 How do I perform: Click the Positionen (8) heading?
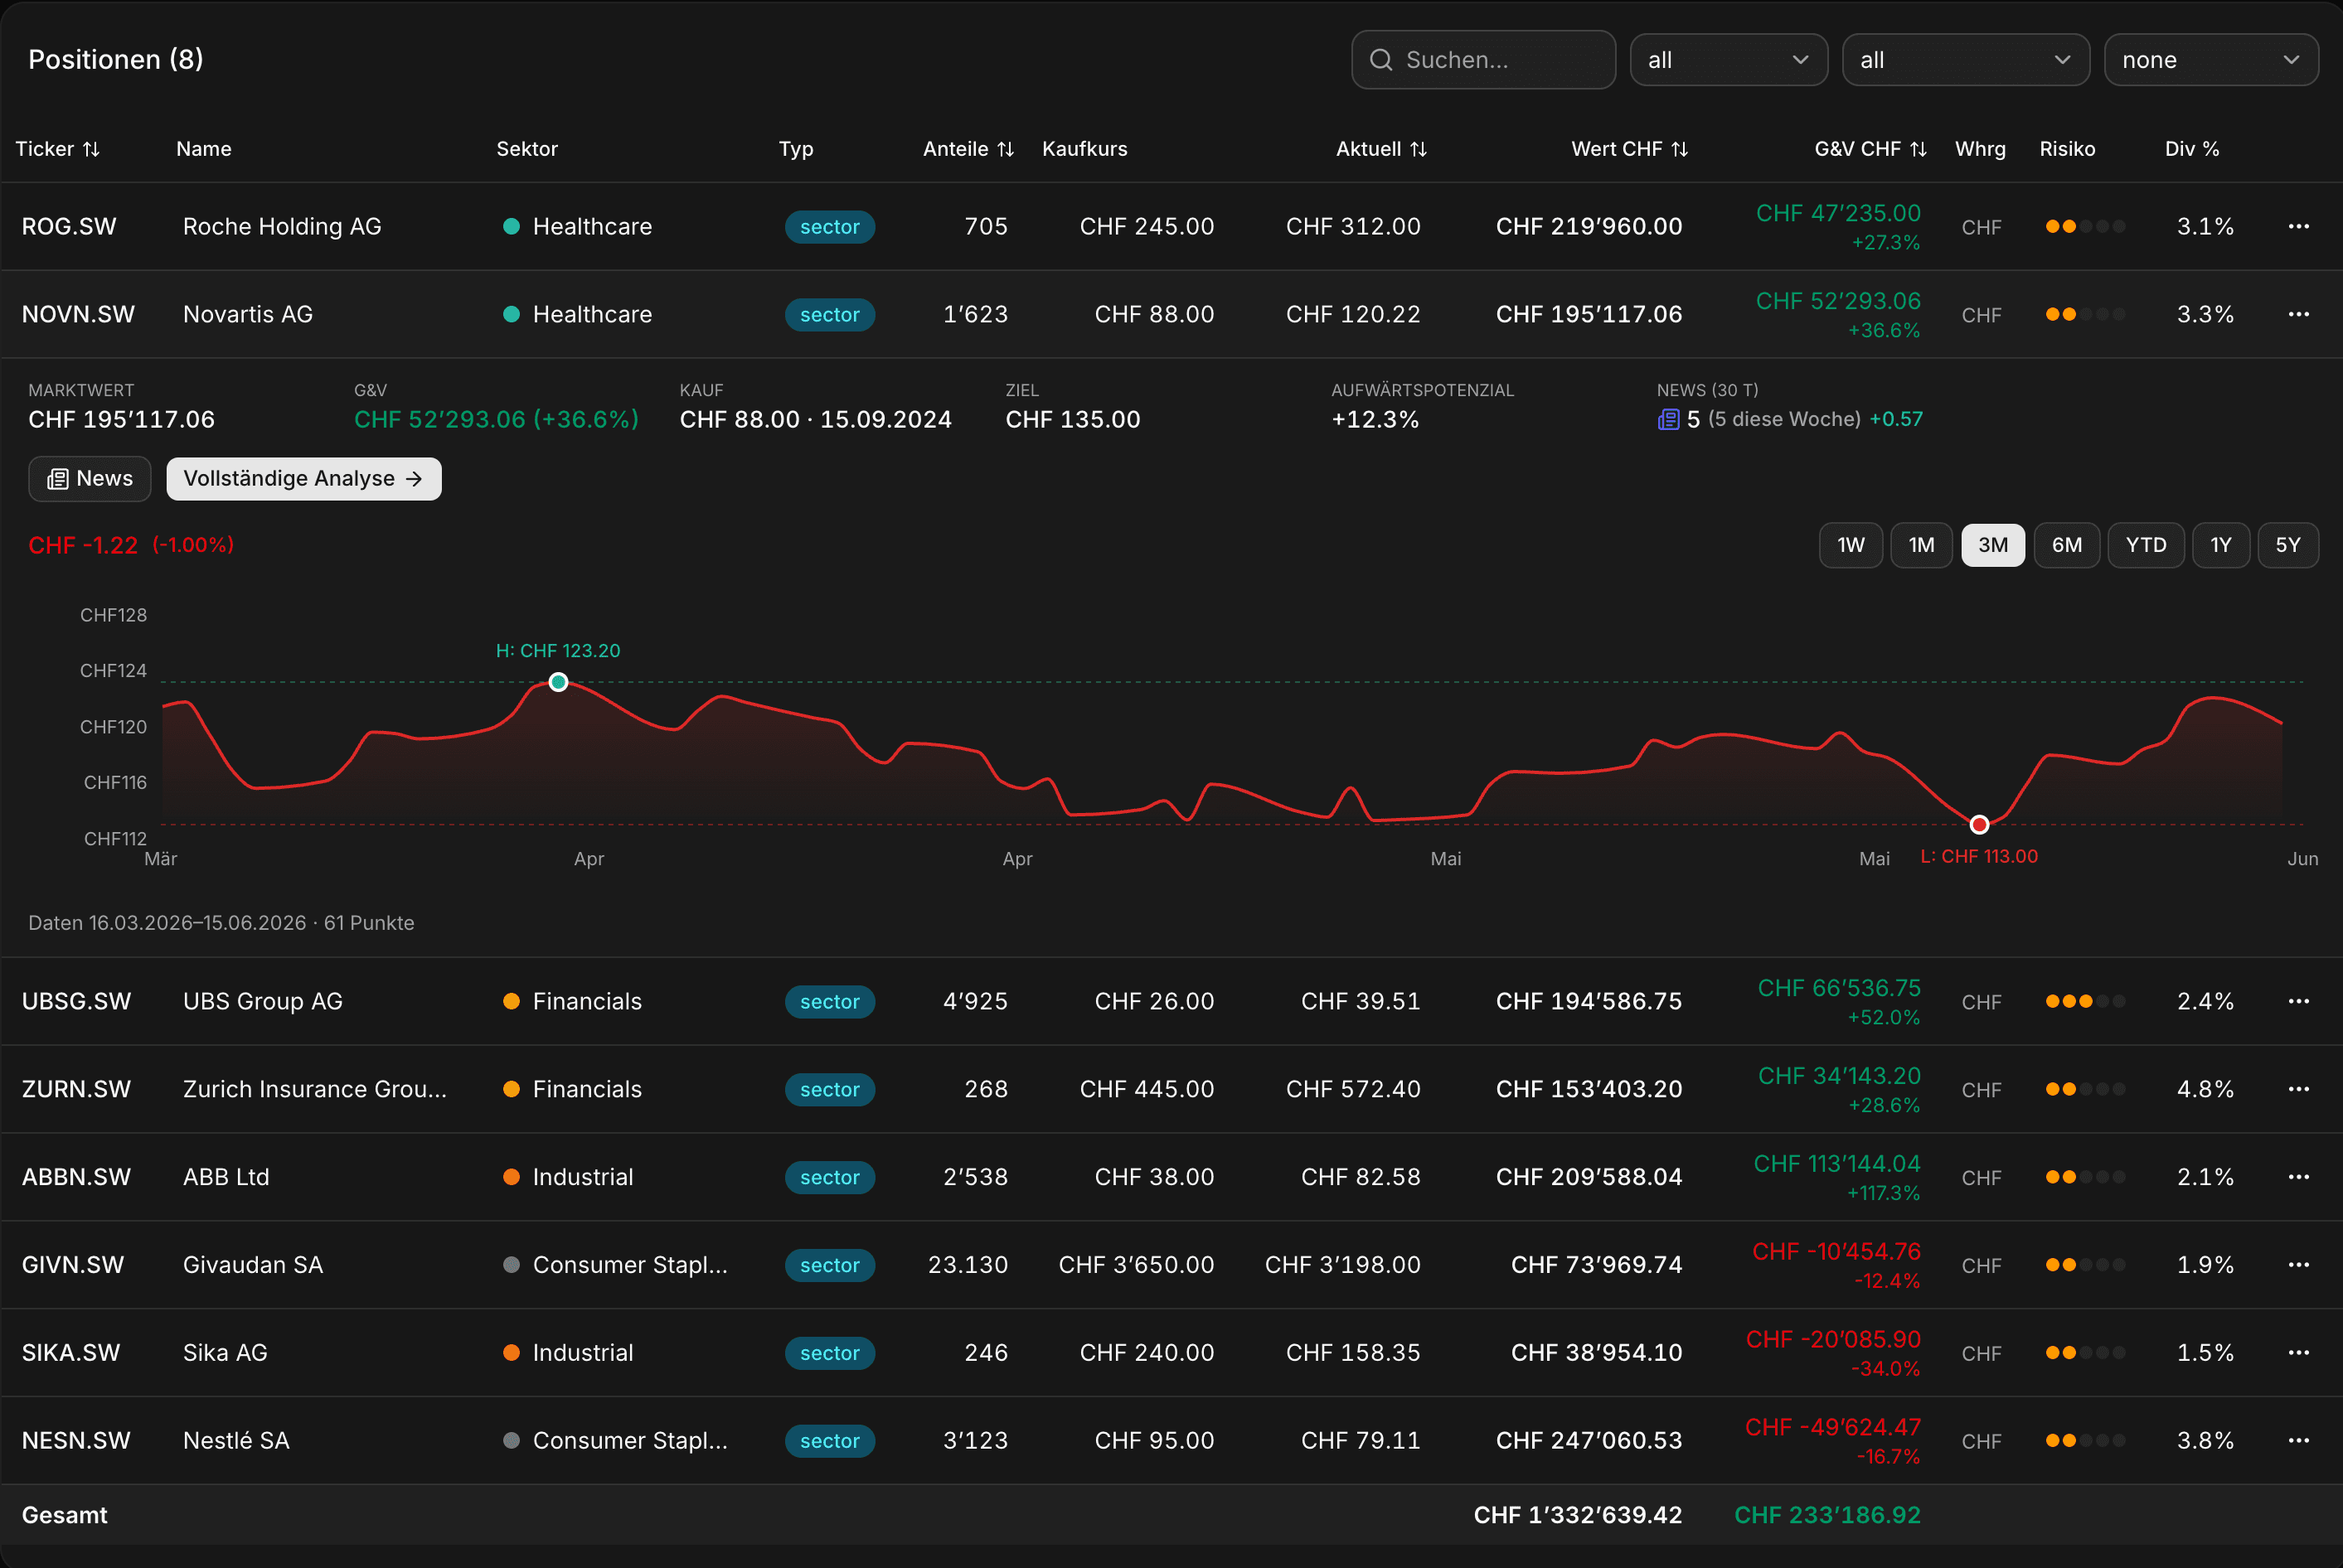tap(116, 60)
